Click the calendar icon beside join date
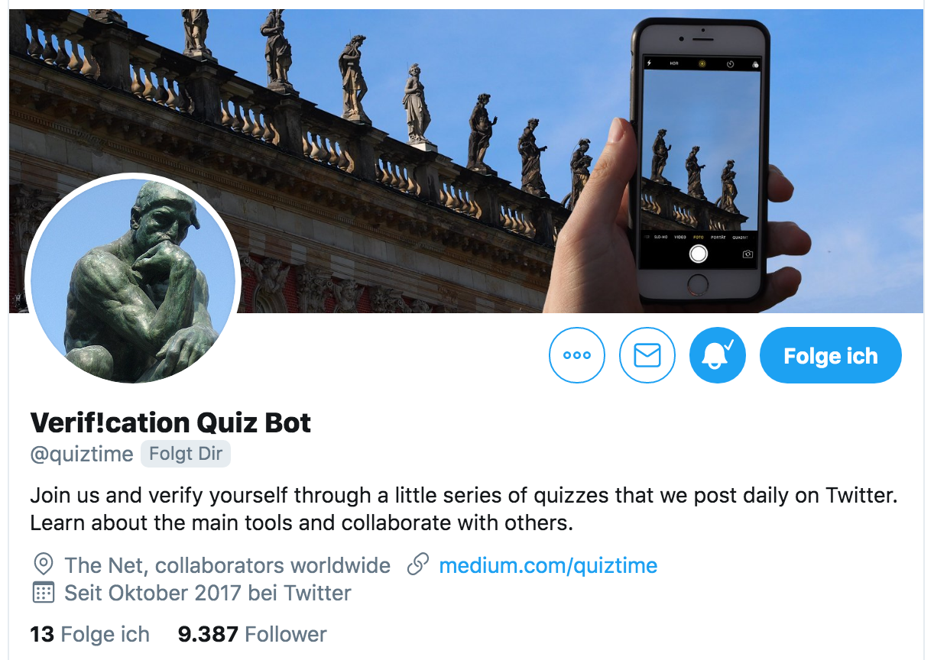Screen dimensions: 934x660 44,592
